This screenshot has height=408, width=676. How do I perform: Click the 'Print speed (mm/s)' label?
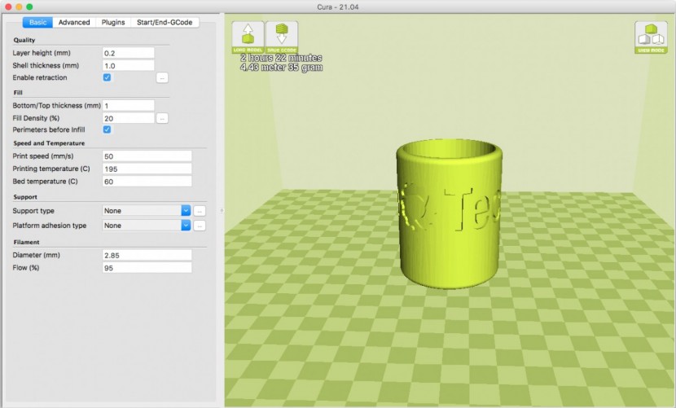[x=43, y=156]
